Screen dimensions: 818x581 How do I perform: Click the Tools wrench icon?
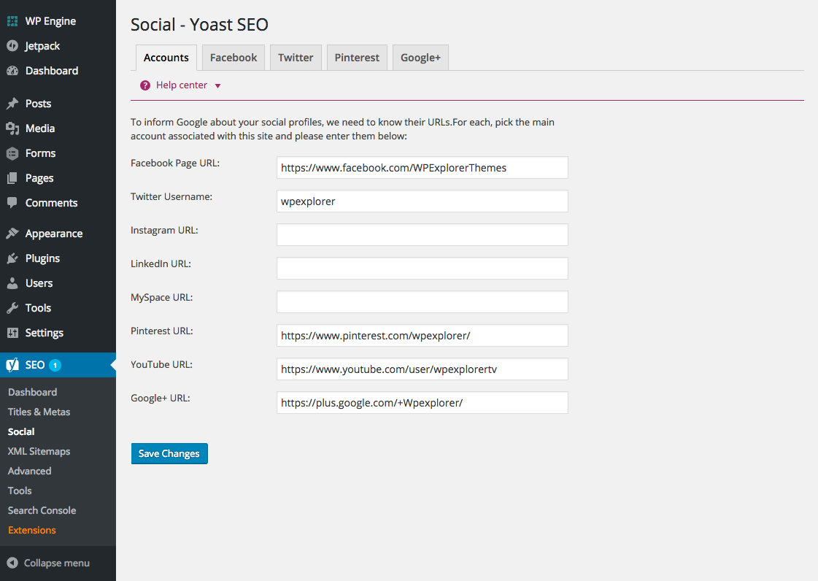coord(12,308)
